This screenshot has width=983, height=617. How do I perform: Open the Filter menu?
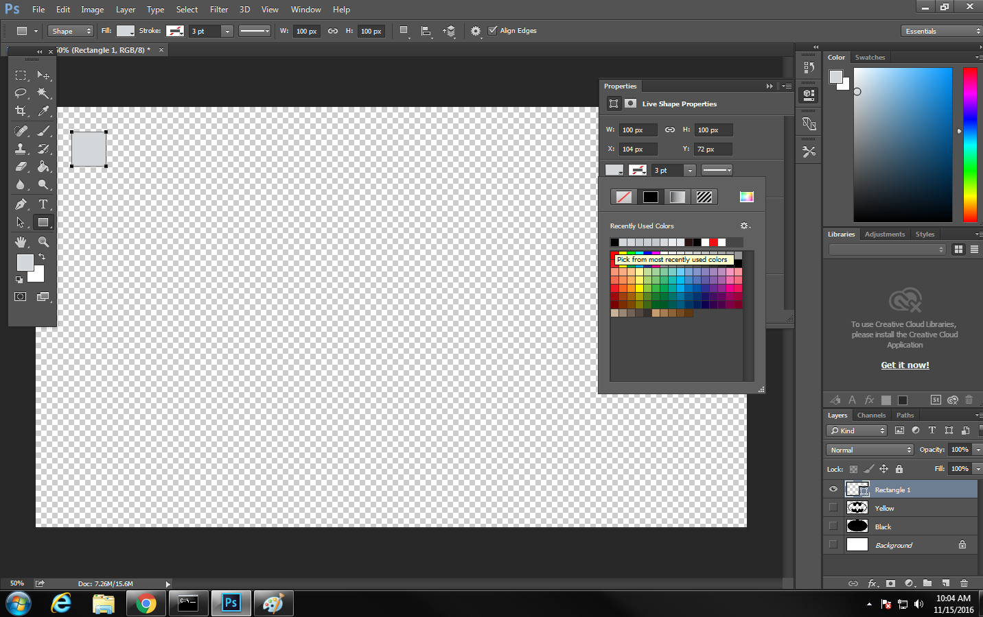(x=219, y=10)
